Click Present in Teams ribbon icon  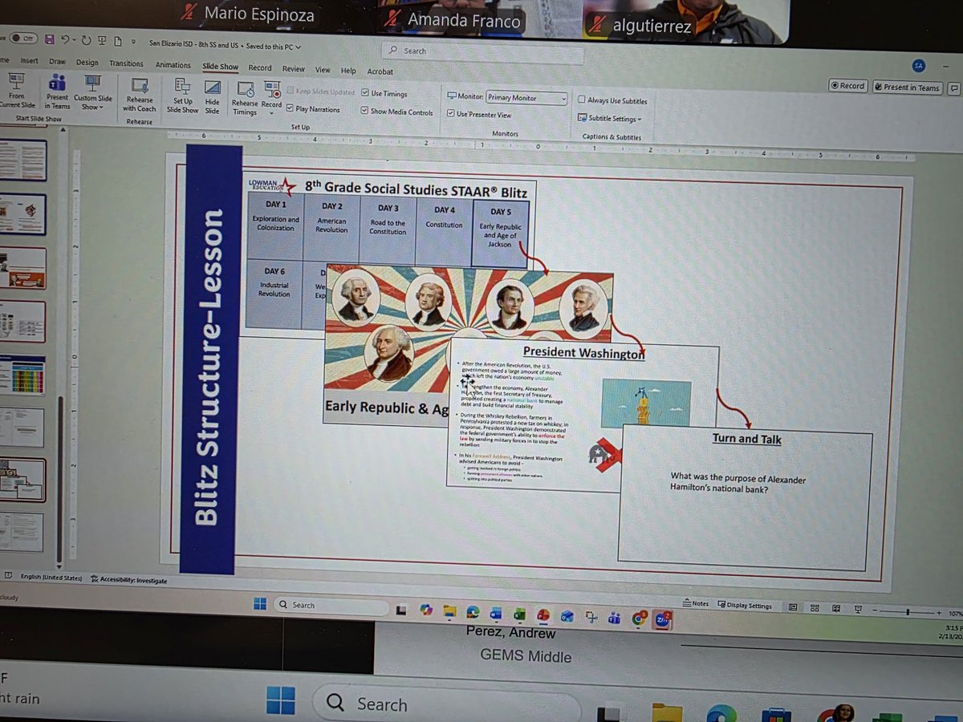(57, 91)
